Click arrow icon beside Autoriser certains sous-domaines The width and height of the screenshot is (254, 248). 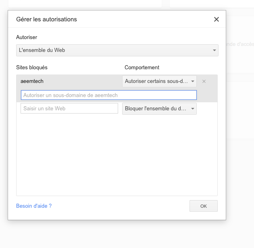click(193, 81)
